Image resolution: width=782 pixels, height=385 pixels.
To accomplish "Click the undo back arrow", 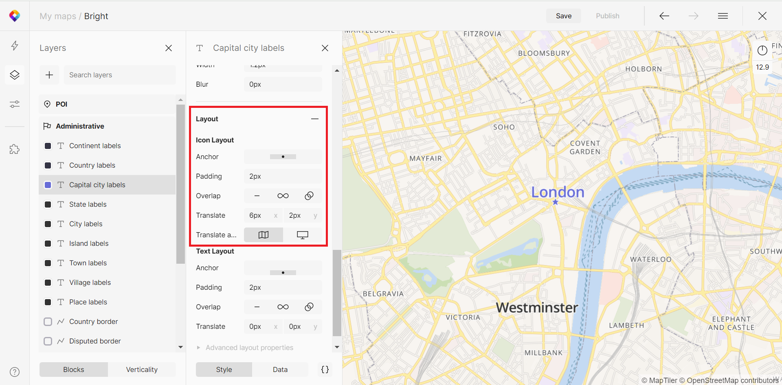I will (x=664, y=16).
